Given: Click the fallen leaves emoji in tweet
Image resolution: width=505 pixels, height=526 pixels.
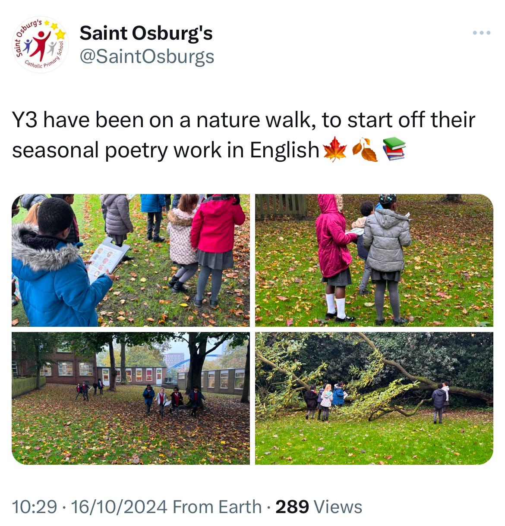Looking at the screenshot, I should (x=365, y=150).
